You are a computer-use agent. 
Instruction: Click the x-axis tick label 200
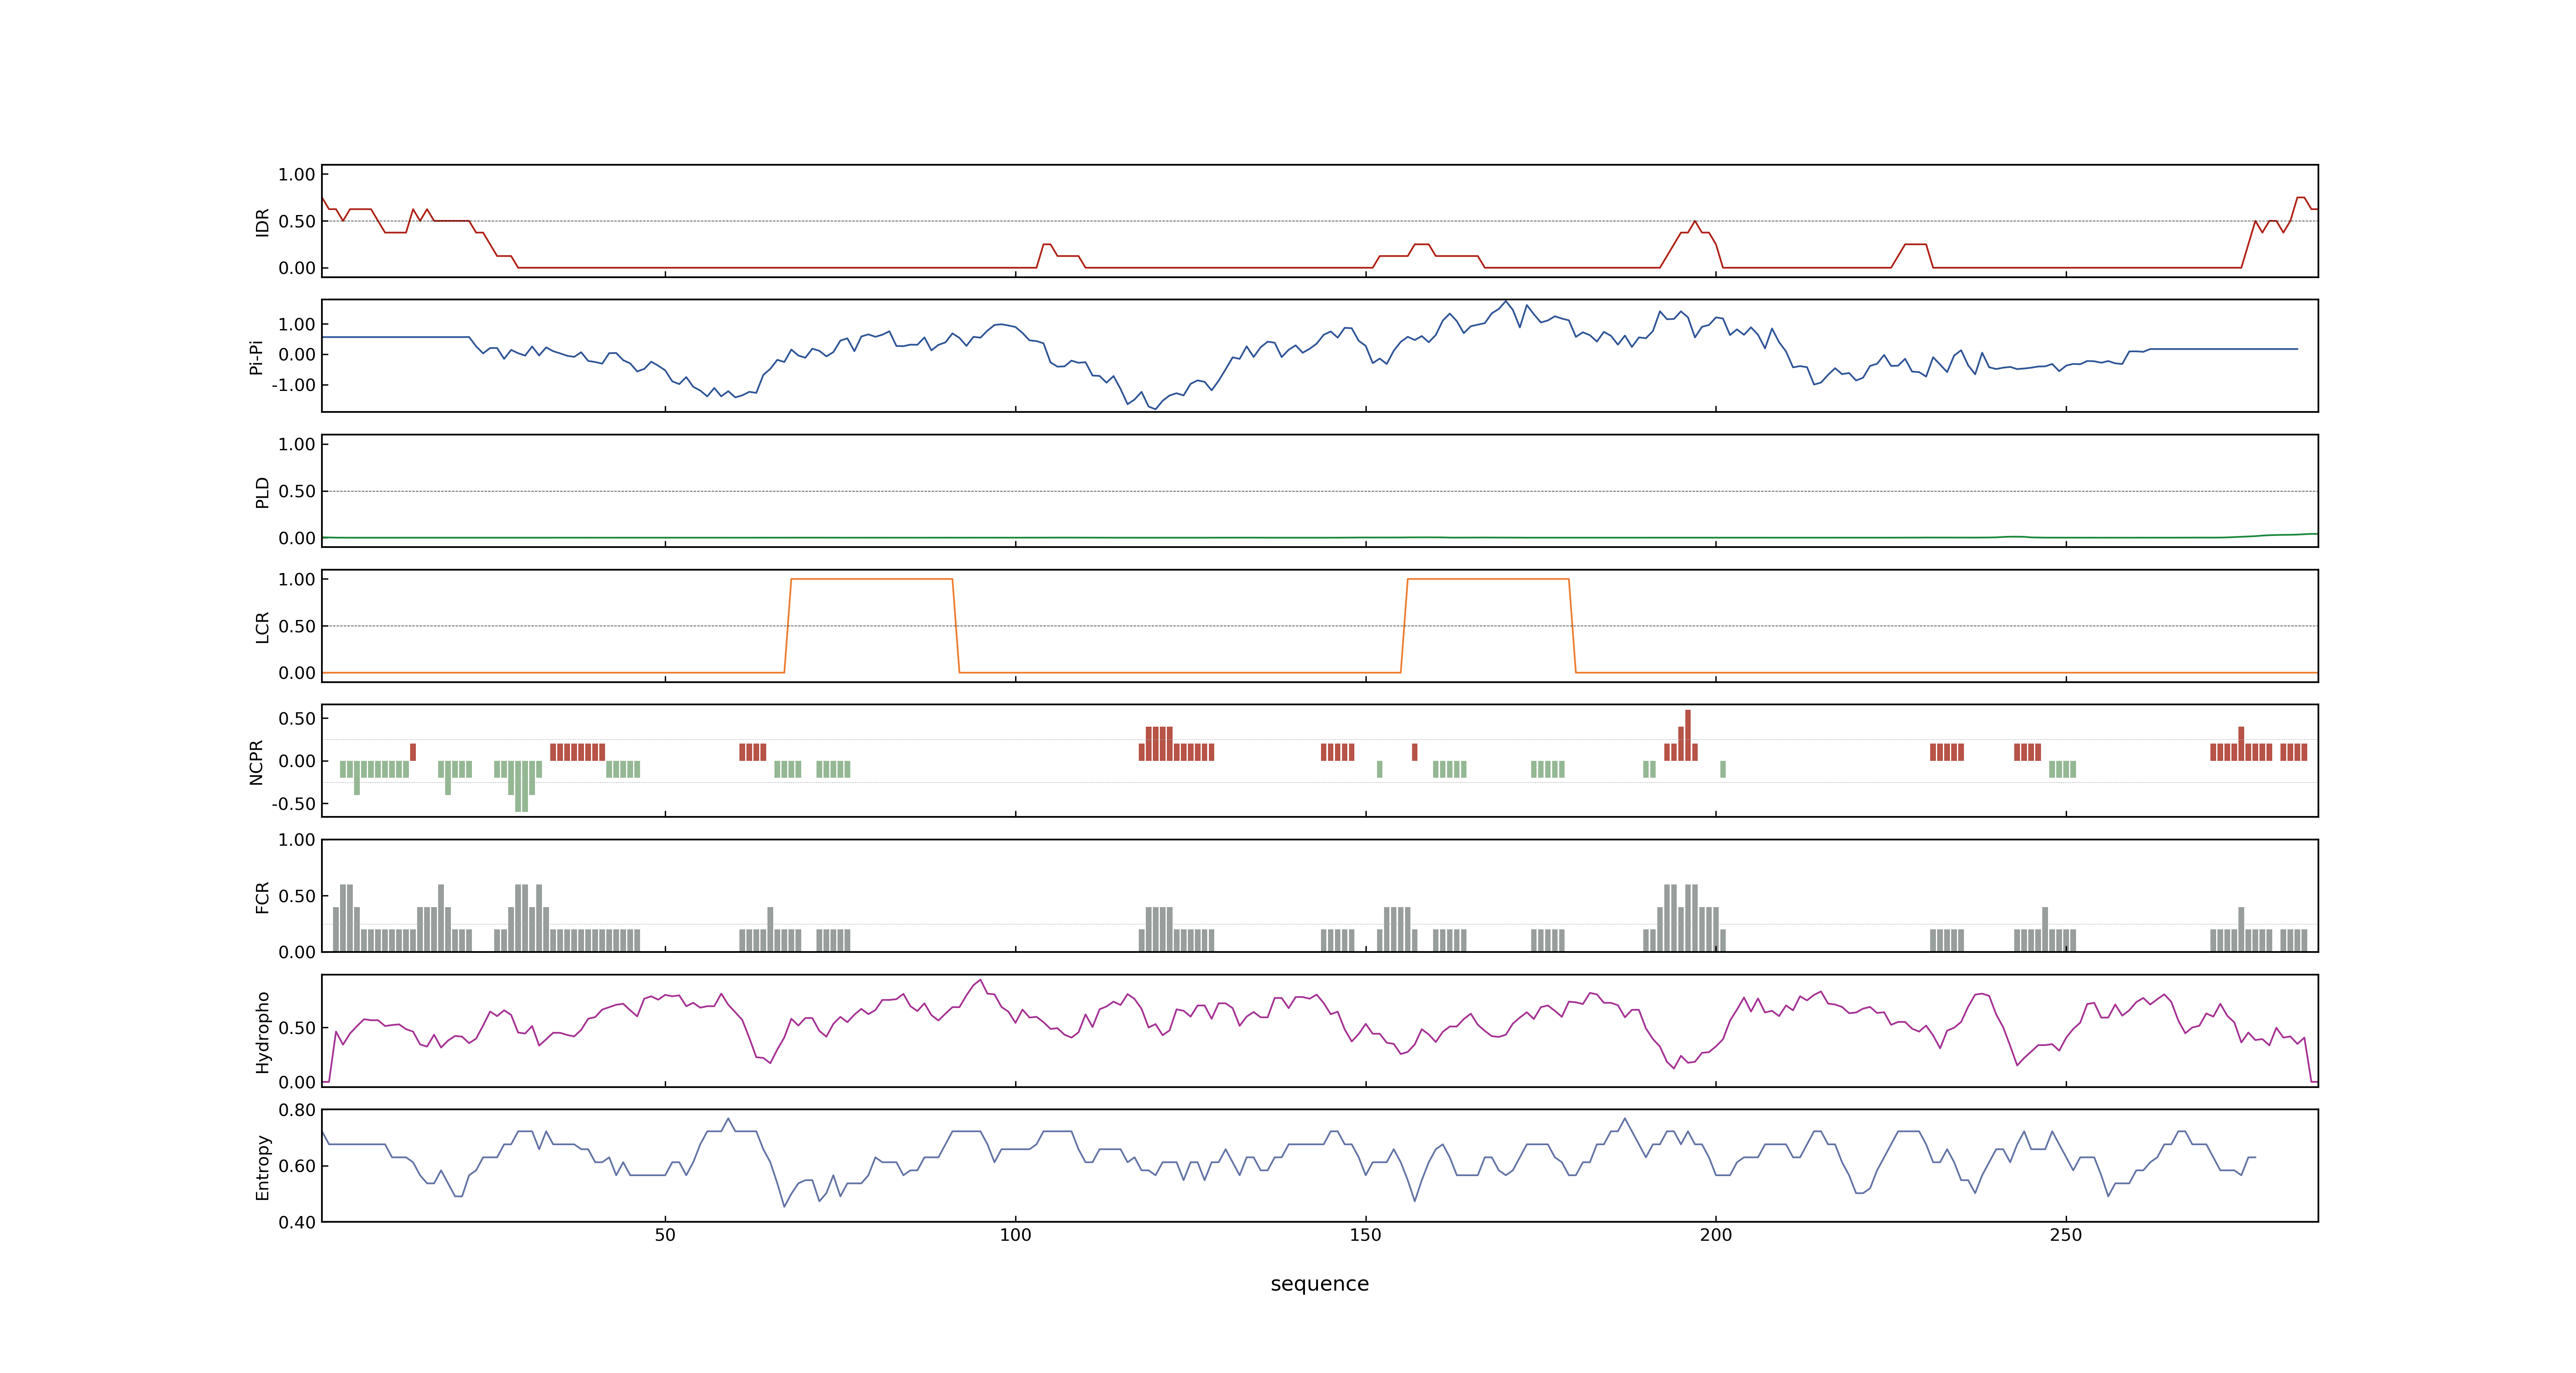tap(1715, 1235)
